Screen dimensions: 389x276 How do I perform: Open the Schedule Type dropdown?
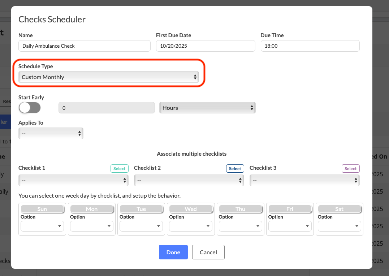coord(109,77)
